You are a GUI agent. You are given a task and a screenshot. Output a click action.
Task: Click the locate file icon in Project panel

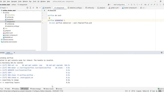coord(27,8)
